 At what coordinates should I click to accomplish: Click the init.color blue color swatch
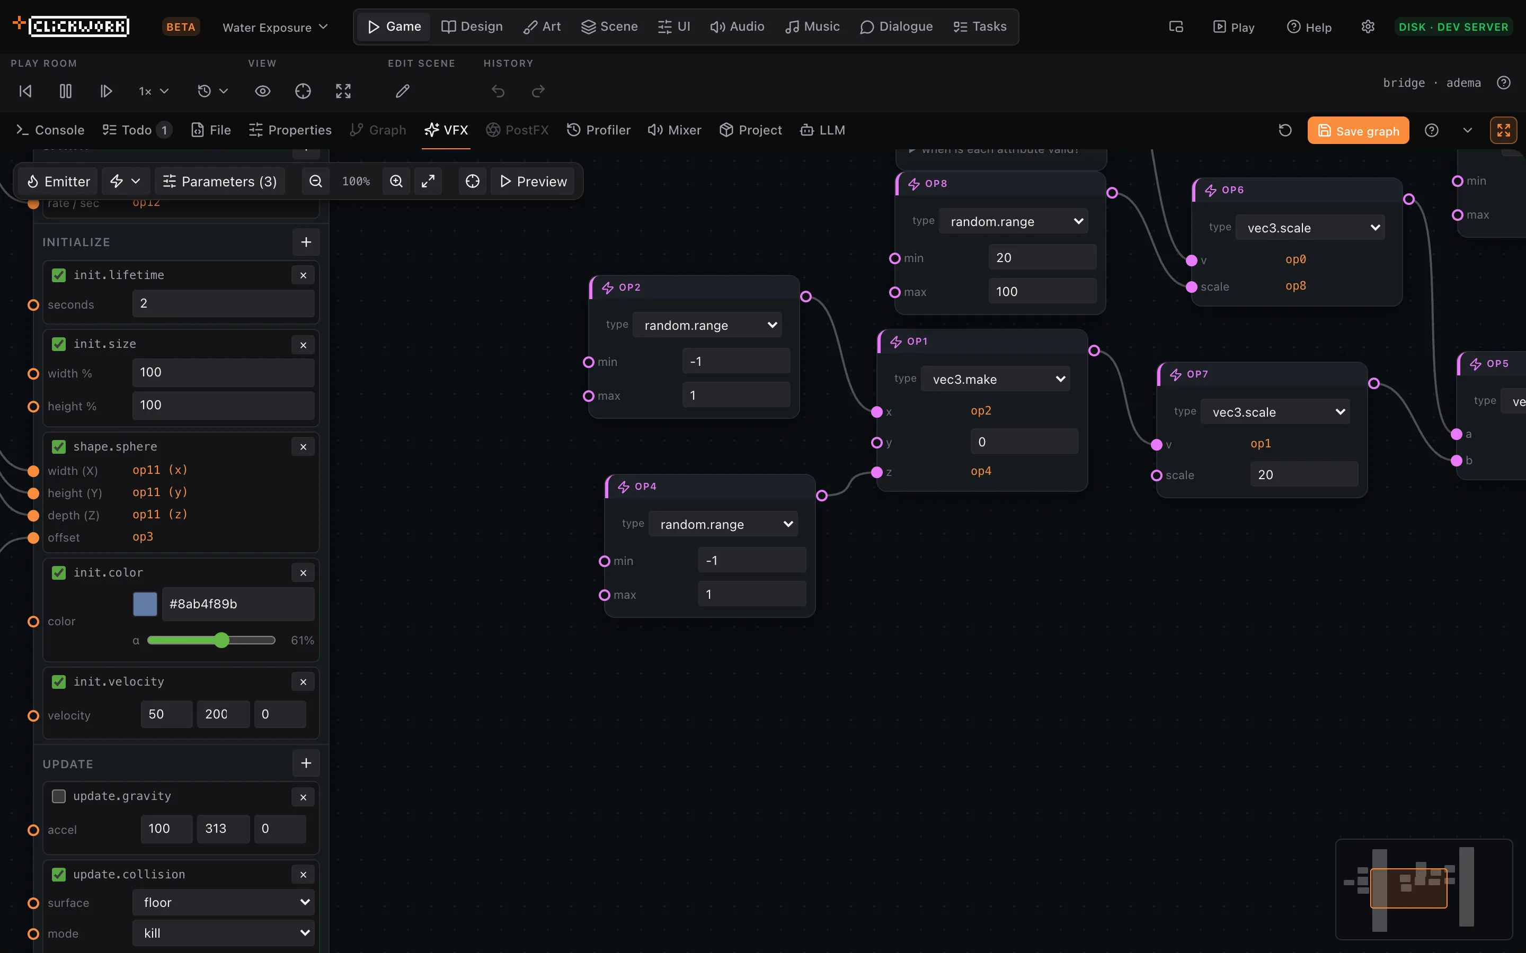click(x=145, y=604)
